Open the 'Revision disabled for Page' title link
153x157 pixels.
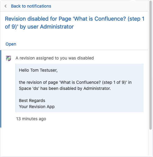click(75, 23)
